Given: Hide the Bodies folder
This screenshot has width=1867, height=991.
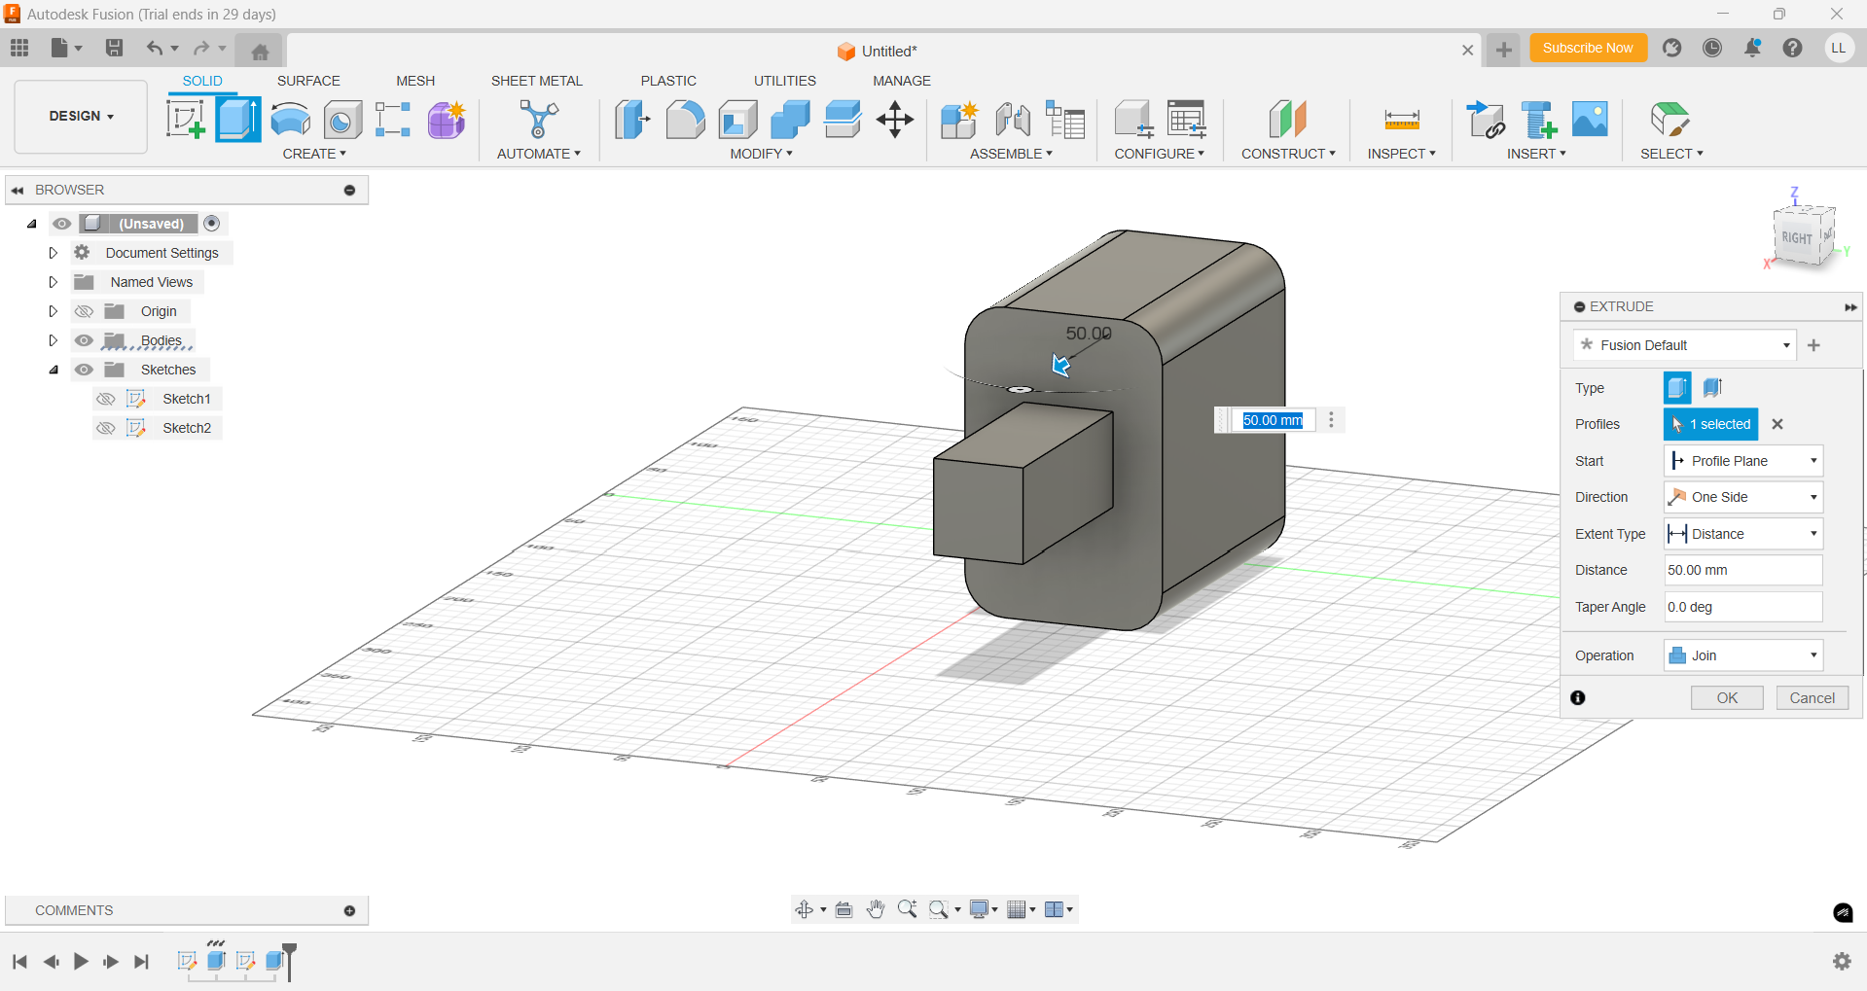Looking at the screenshot, I should (x=85, y=340).
